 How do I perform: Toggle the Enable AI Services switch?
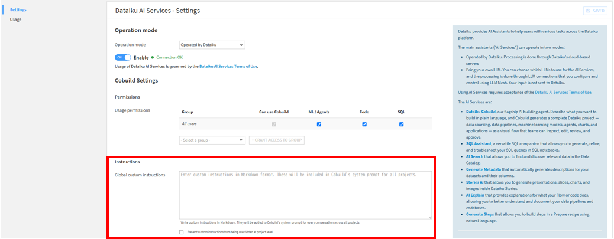(x=122, y=57)
